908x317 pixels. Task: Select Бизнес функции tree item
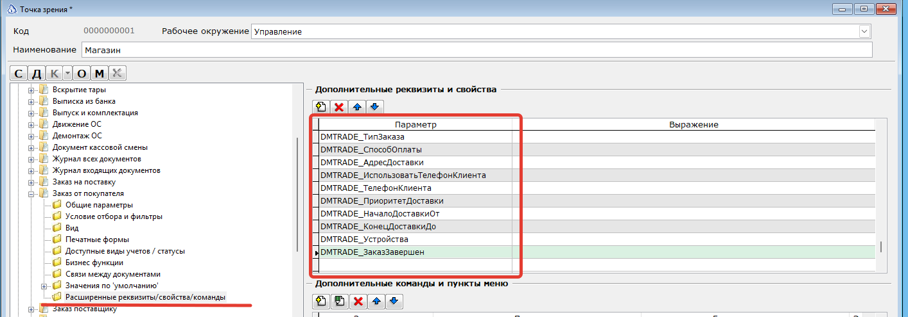click(94, 263)
